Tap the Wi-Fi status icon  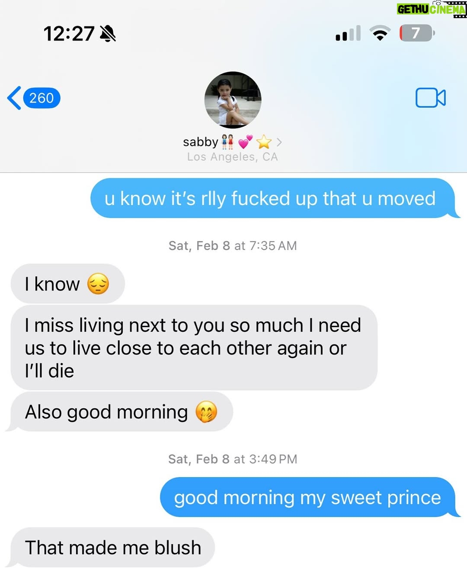pos(380,33)
